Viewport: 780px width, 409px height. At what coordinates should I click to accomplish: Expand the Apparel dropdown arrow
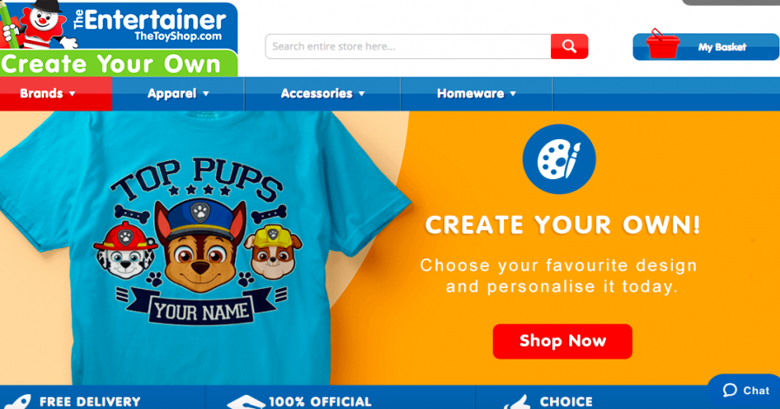click(x=206, y=93)
